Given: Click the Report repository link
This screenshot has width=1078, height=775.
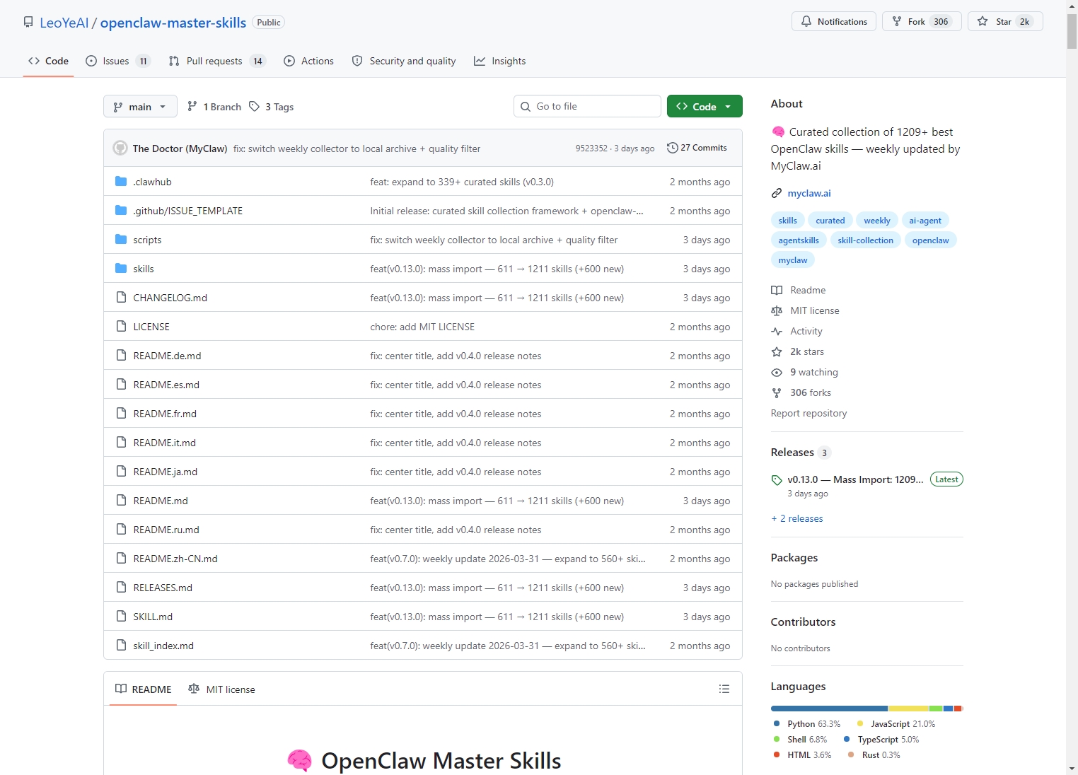Looking at the screenshot, I should coord(808,413).
